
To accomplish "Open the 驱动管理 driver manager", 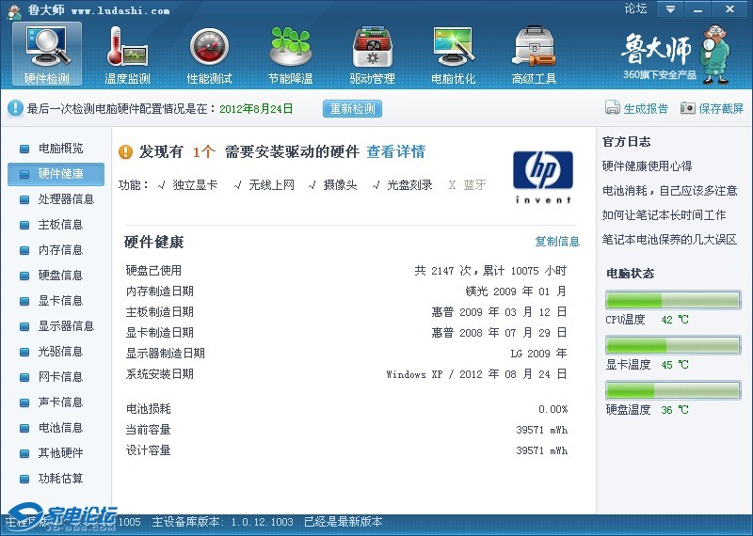I will [372, 55].
